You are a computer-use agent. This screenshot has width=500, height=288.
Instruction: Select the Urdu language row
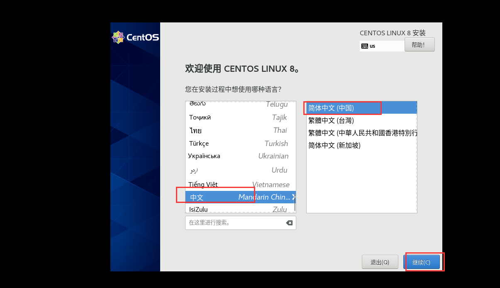[240, 170]
